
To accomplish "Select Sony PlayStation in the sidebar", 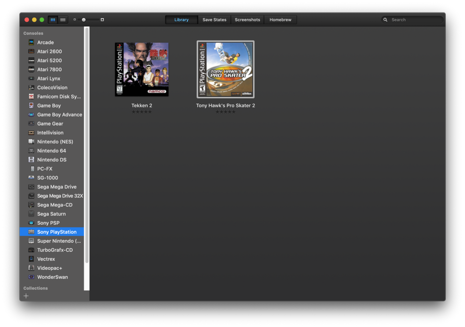I will [x=52, y=232].
